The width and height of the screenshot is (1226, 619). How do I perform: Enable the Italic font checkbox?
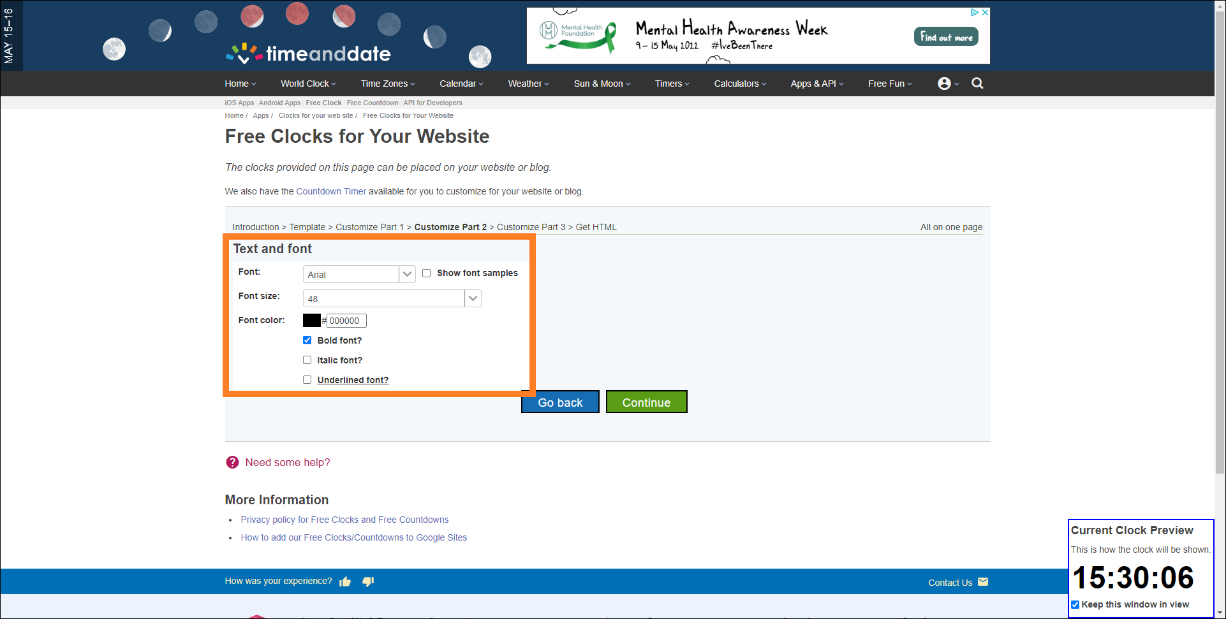pyautogui.click(x=307, y=360)
